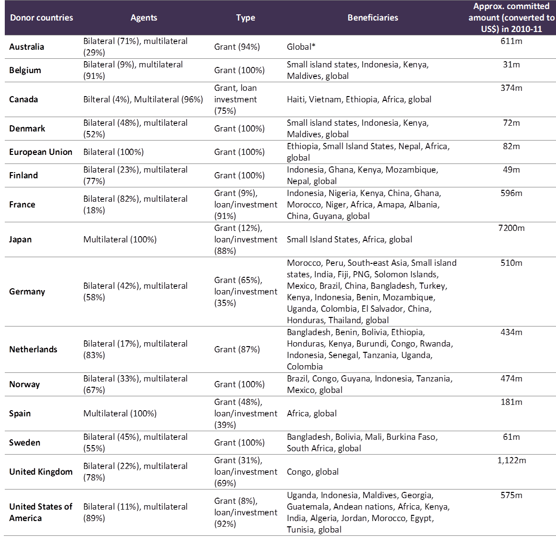Viewport: 556px width, 555px height.
Task: Select the Beneficiaries column header
Action: 372,18
